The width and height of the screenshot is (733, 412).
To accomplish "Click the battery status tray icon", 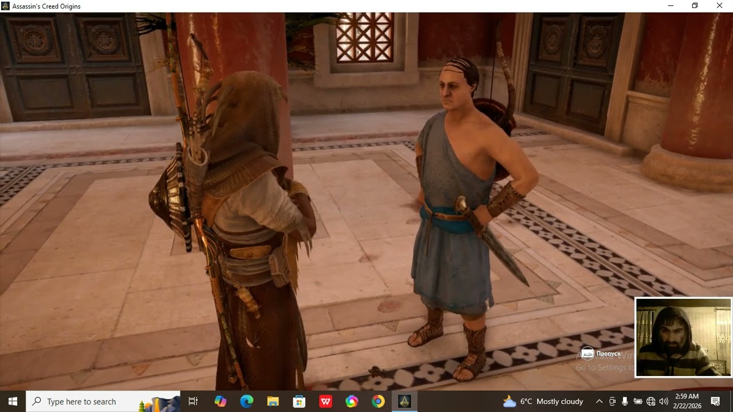I will pyautogui.click(x=638, y=401).
